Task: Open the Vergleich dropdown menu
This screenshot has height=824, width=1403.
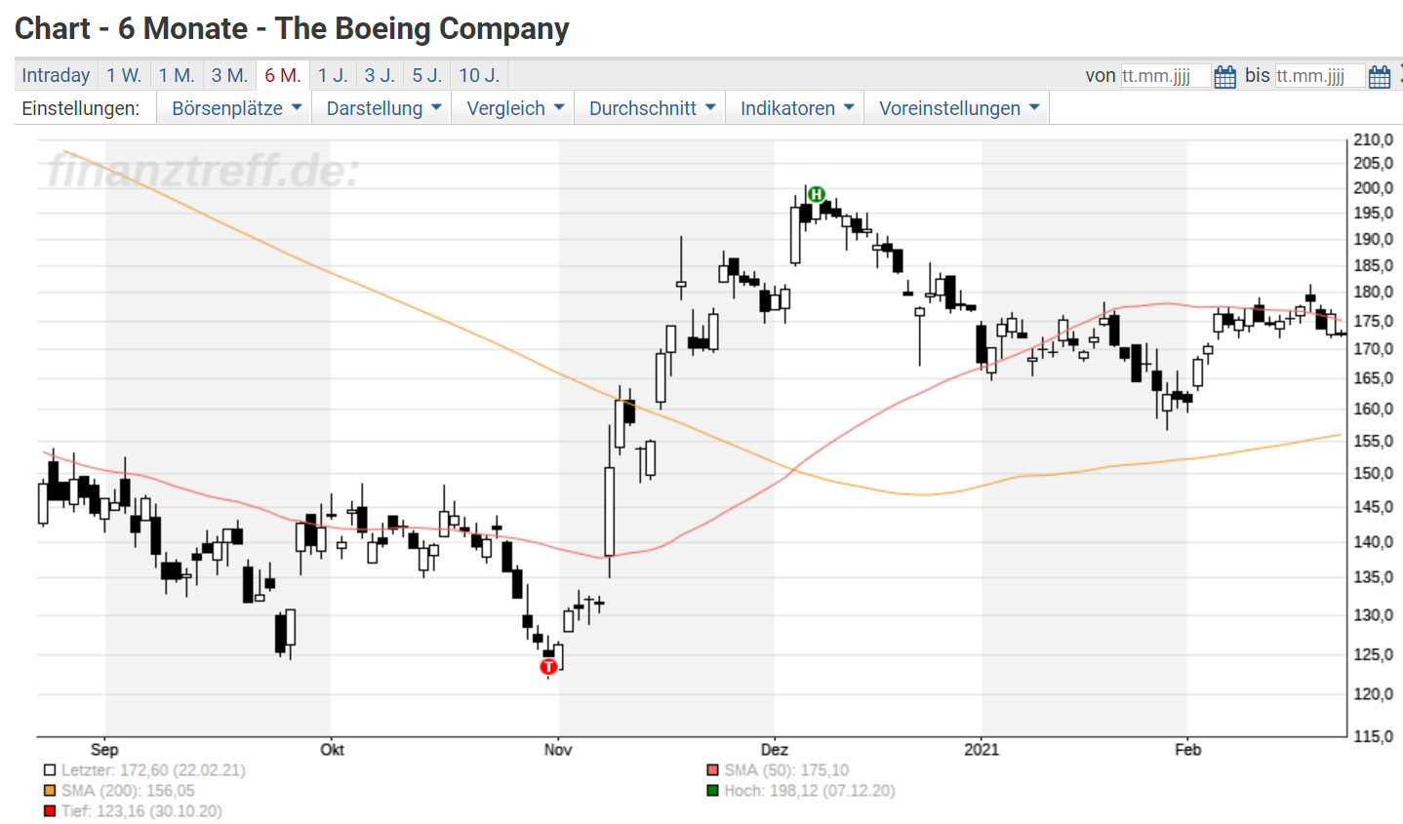Action: pos(515,108)
